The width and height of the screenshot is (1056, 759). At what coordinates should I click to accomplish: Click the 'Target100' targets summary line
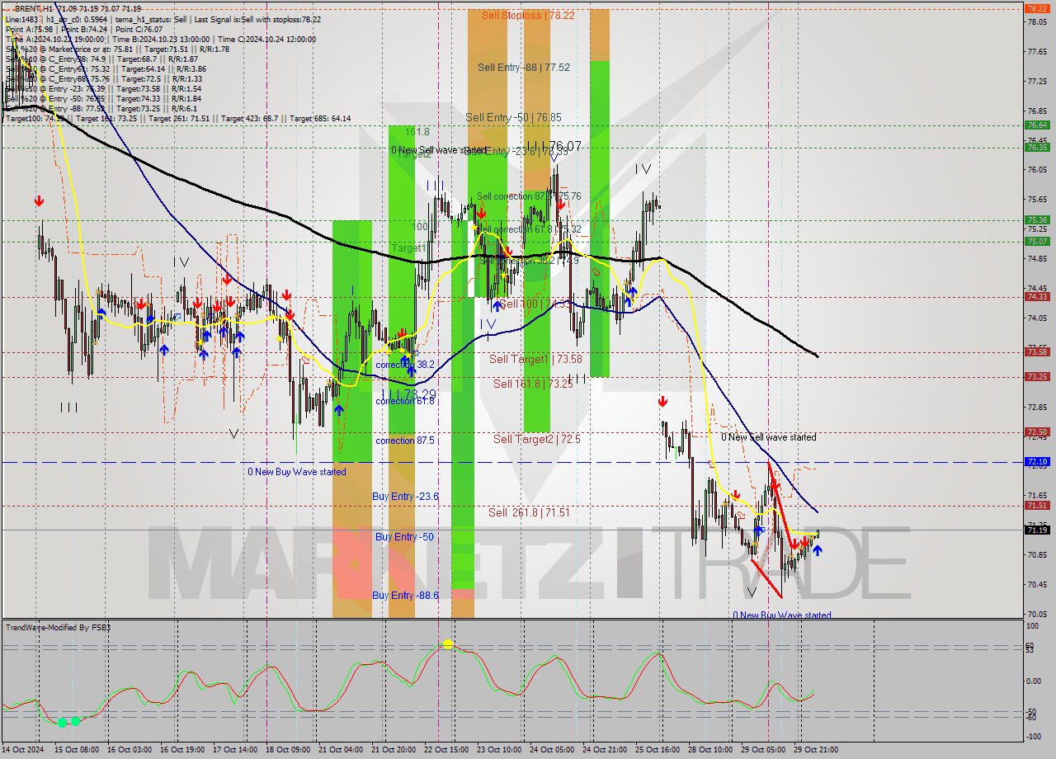pyautogui.click(x=177, y=118)
